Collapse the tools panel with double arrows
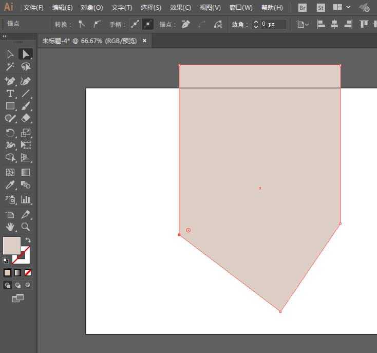Viewport: 377px width, 353px height. click(5, 37)
